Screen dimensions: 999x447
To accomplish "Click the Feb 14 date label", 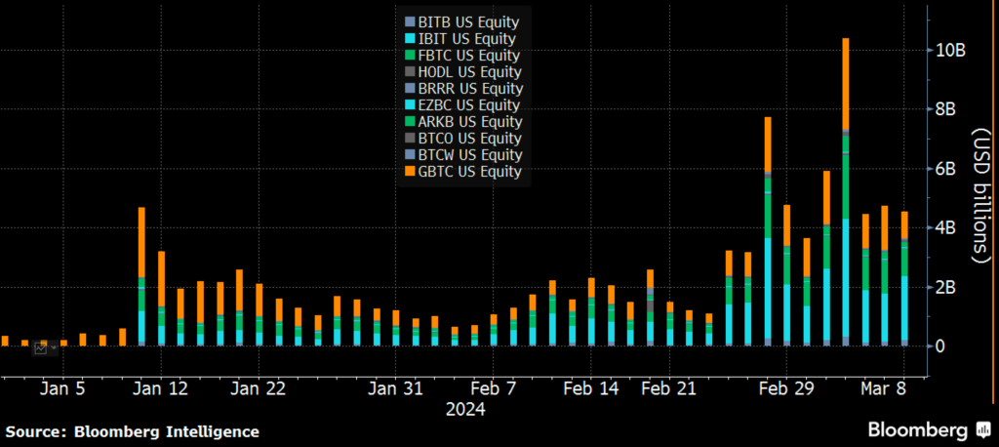I will click(592, 389).
